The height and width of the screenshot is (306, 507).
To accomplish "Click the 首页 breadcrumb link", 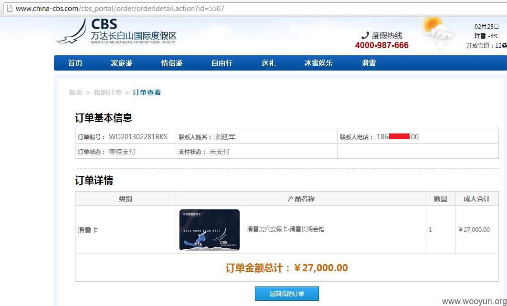I will (x=75, y=92).
